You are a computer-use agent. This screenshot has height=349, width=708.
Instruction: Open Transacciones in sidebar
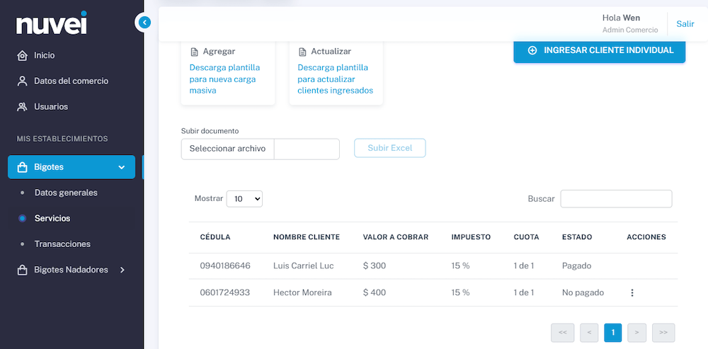point(62,244)
